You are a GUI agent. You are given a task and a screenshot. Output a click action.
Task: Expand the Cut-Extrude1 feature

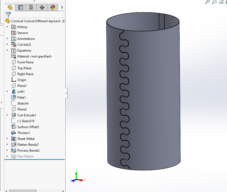[7, 115]
